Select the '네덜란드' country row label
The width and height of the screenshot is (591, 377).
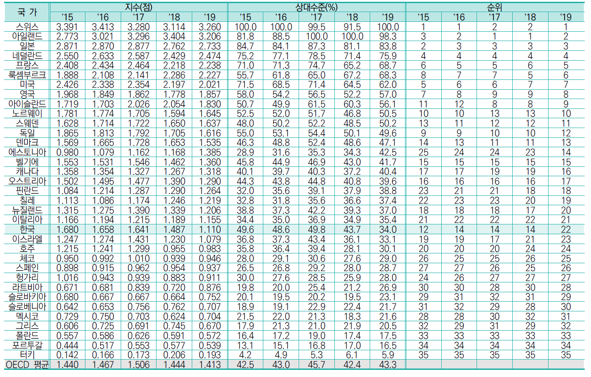(27, 56)
